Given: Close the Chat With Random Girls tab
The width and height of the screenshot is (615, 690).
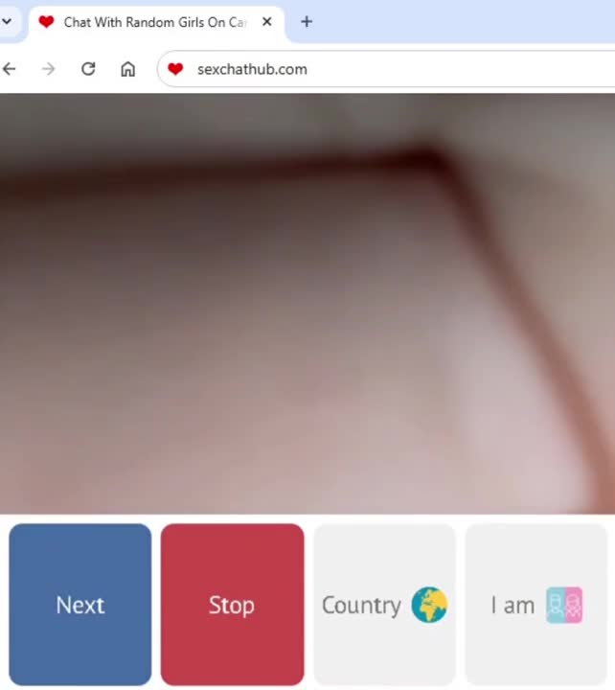Looking at the screenshot, I should (x=266, y=21).
